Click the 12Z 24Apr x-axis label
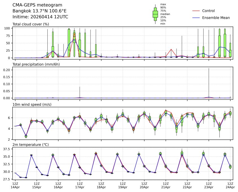The image size is (238, 192). pyautogui.click(x=230, y=185)
